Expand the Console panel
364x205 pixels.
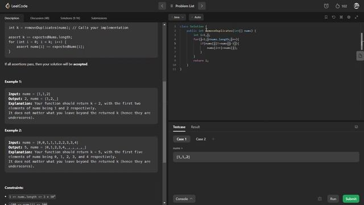[184, 199]
